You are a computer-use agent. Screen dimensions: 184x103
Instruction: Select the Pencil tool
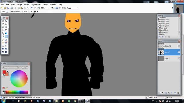3,39
